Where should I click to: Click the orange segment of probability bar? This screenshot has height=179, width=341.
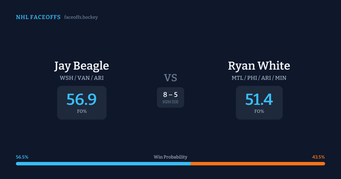click(258, 164)
